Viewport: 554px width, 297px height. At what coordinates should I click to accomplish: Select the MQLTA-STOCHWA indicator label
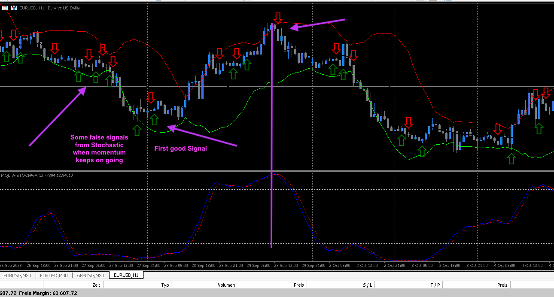(x=37, y=175)
